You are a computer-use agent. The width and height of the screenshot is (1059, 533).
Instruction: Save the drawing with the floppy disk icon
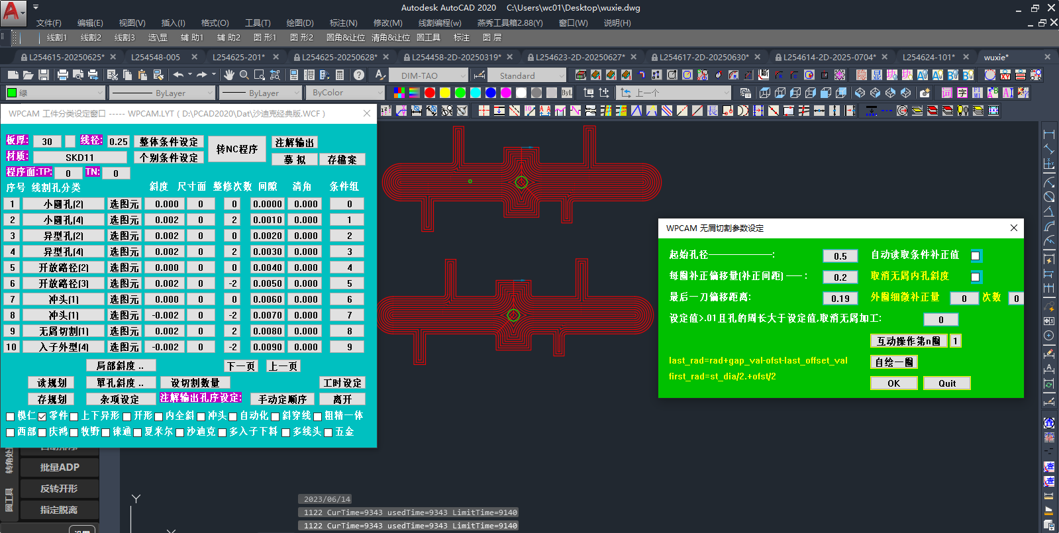click(44, 75)
